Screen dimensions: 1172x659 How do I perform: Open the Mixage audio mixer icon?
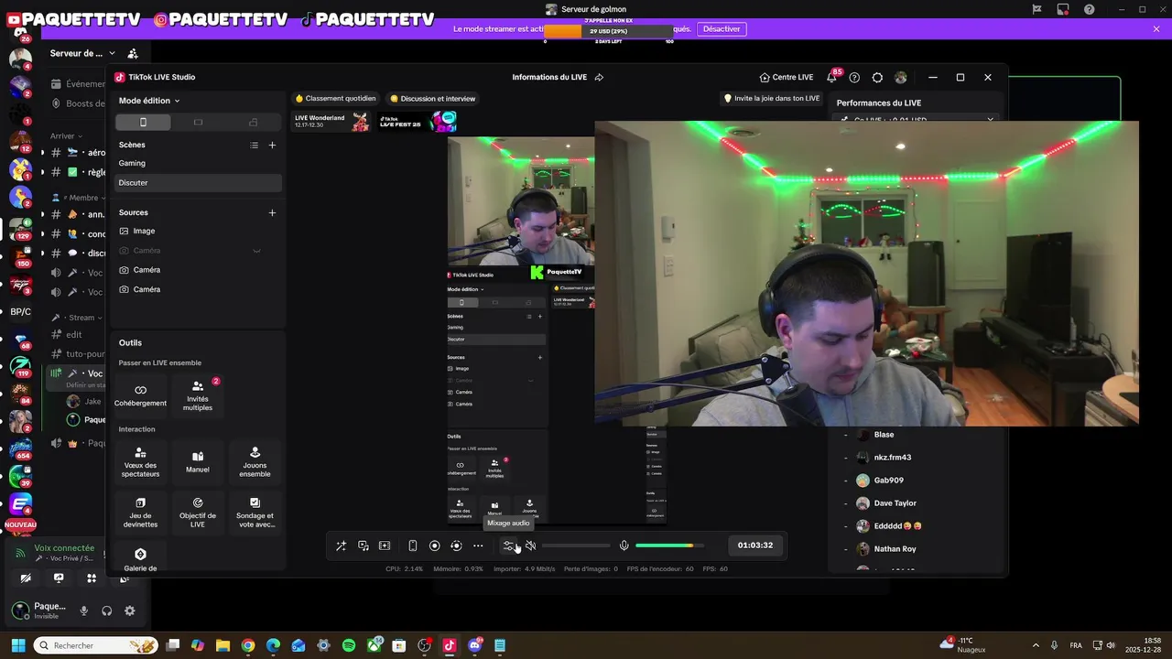coord(508,546)
